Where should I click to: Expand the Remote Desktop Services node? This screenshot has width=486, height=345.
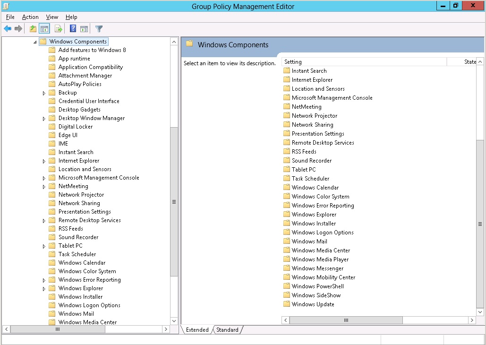[44, 220]
